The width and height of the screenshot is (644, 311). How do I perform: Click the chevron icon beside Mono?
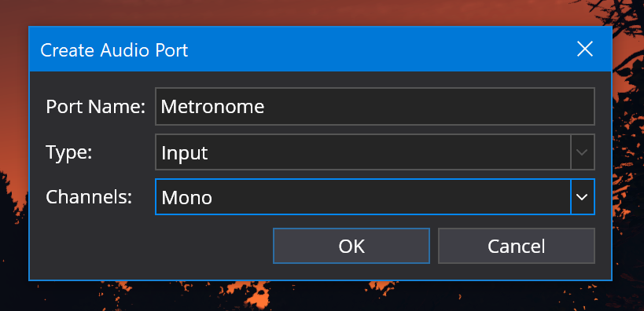(x=583, y=197)
